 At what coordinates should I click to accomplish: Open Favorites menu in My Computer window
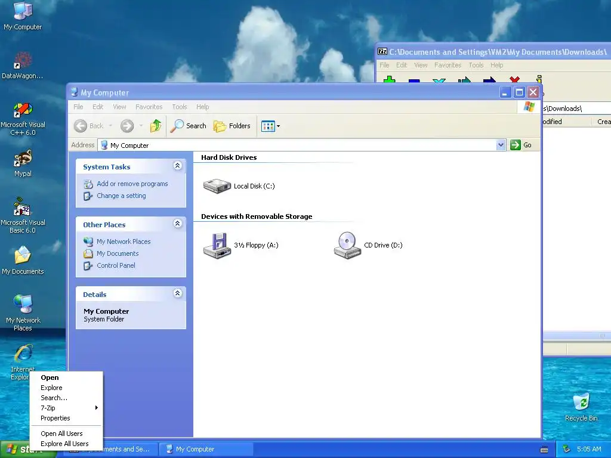pos(149,107)
